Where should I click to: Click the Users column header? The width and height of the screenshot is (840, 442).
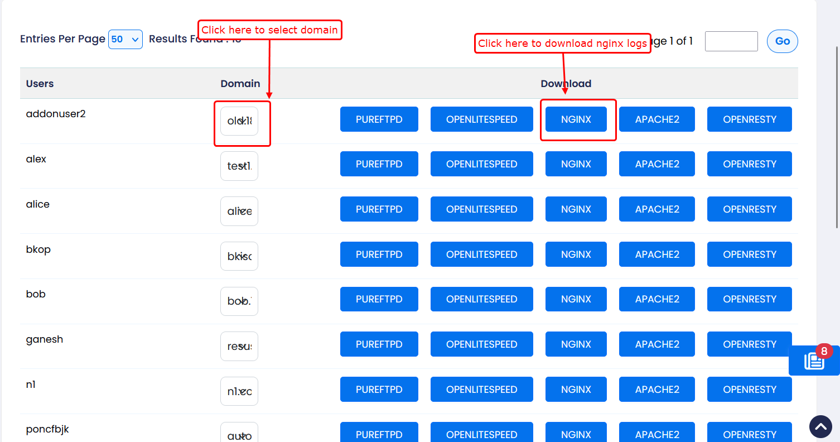pos(40,84)
